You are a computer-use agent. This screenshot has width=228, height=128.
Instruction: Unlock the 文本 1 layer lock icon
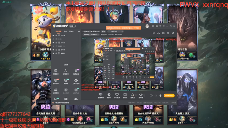56,50
